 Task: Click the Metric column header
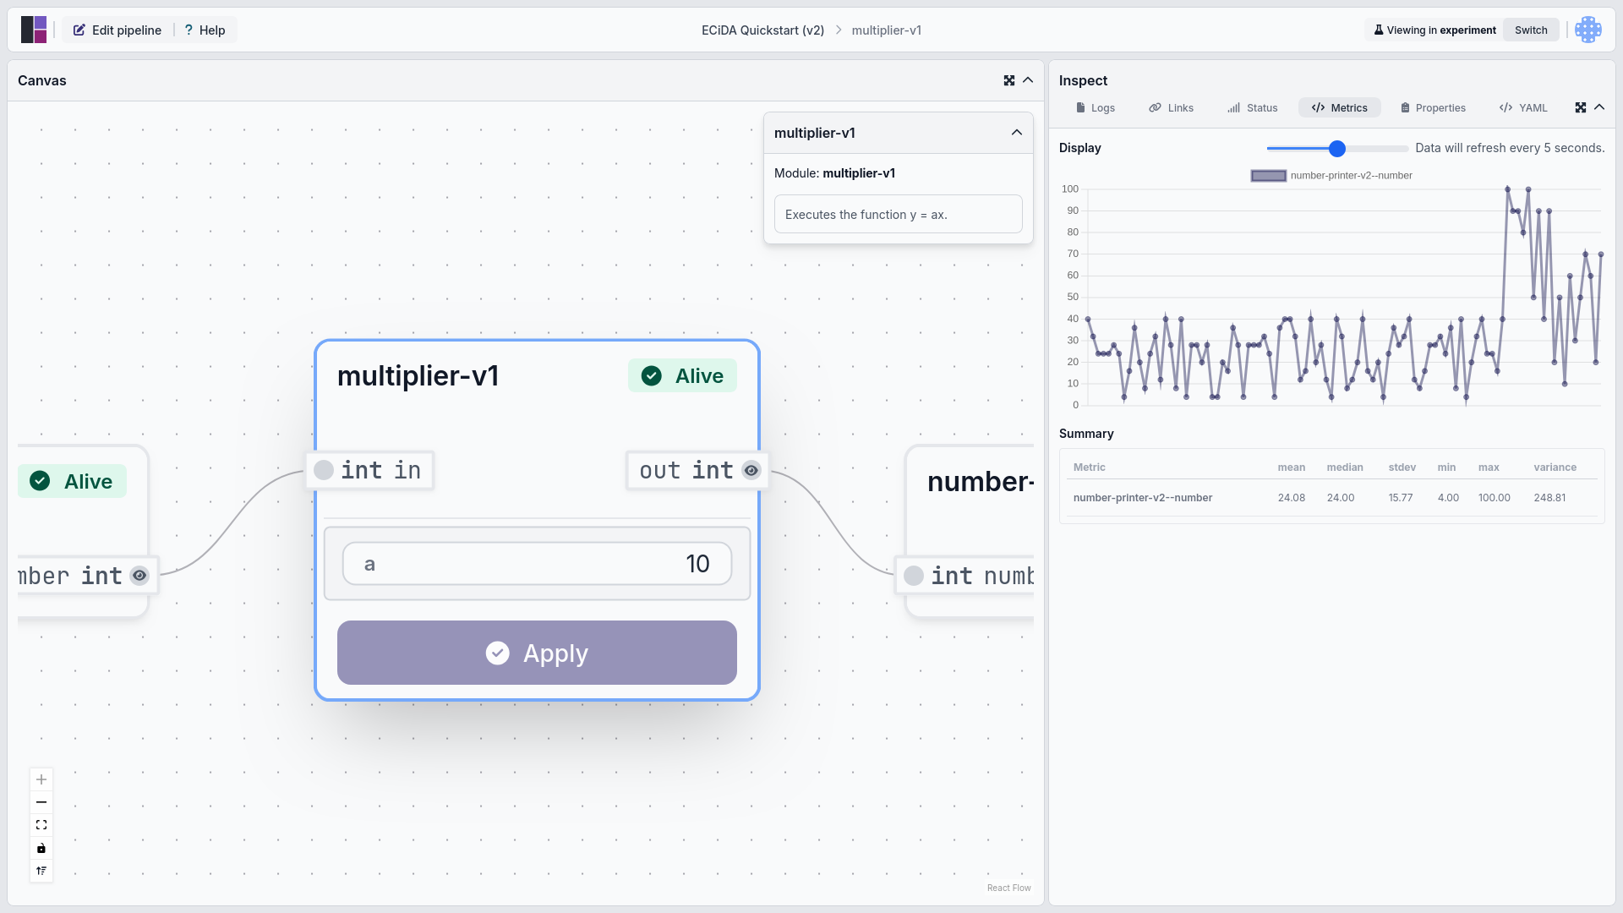click(1089, 467)
